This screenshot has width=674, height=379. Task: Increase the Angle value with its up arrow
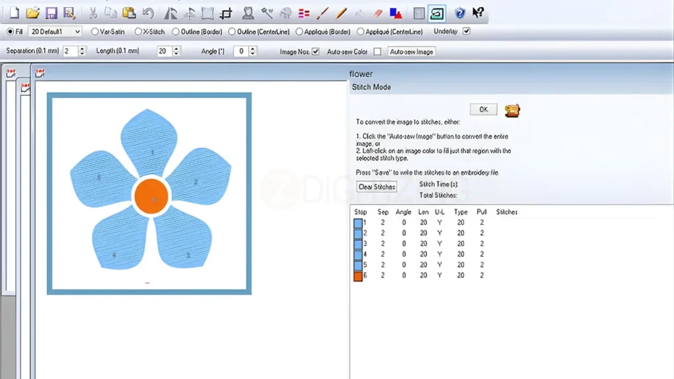point(251,48)
